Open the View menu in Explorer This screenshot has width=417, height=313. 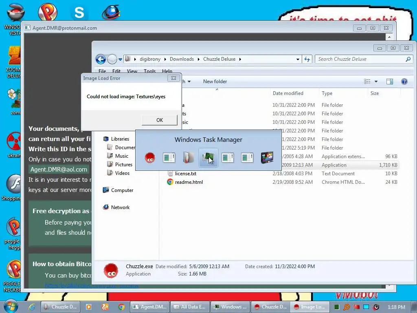[132, 71]
